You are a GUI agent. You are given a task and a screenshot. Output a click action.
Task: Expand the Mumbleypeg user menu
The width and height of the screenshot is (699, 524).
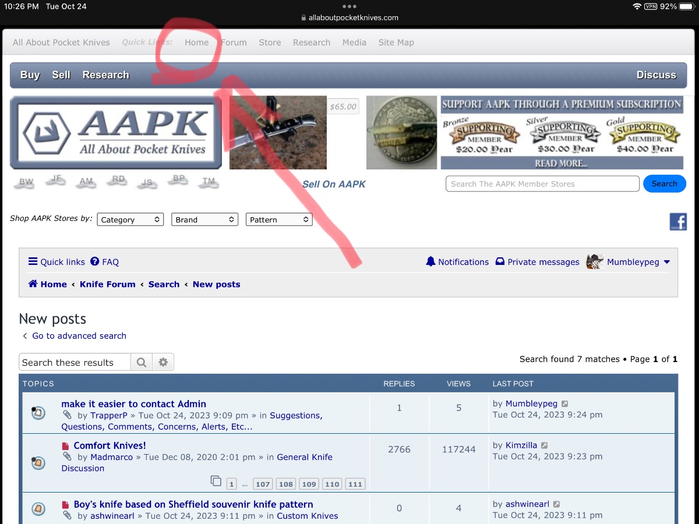click(638, 262)
